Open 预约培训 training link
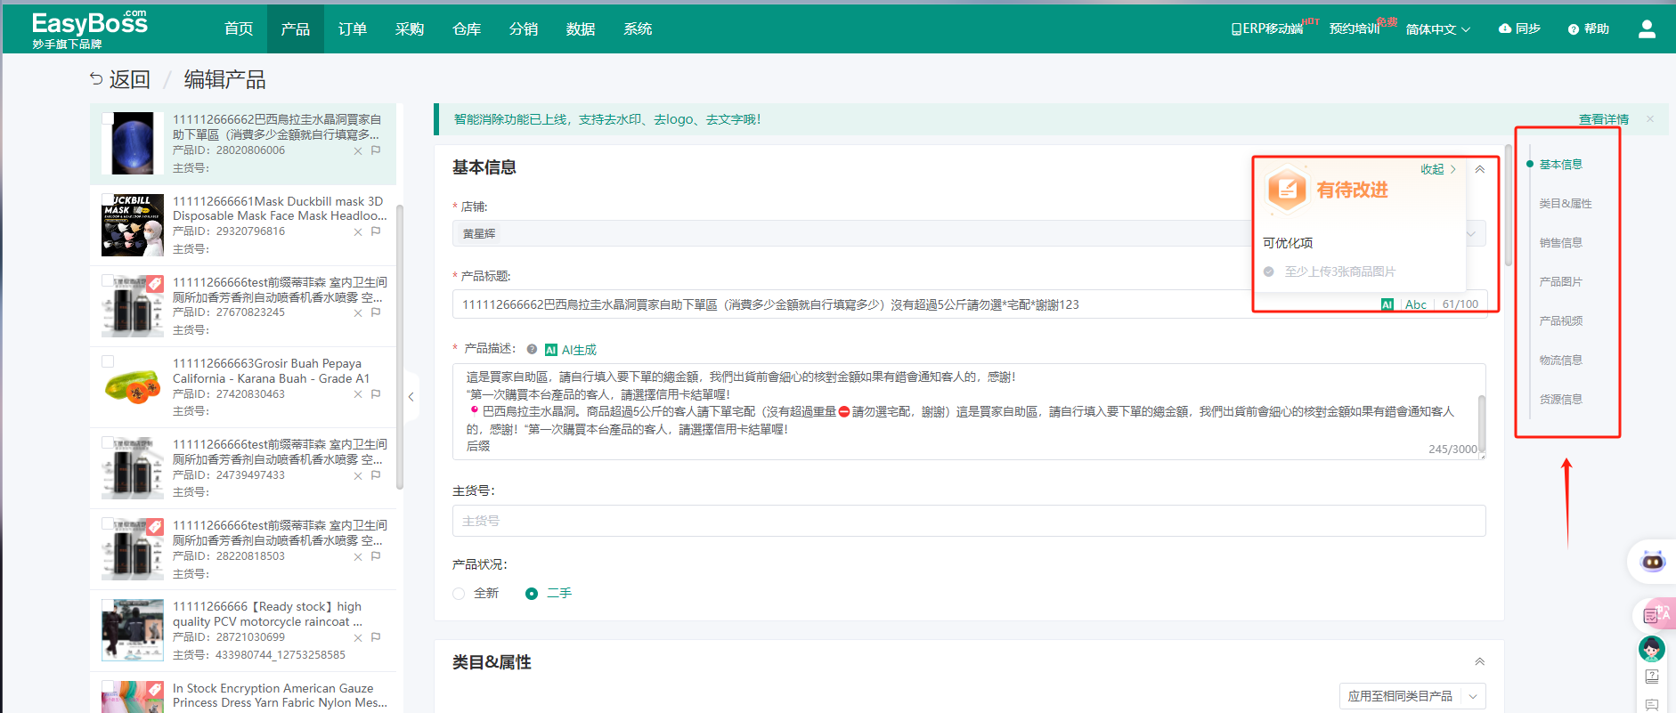1676x713 pixels. tap(1354, 28)
